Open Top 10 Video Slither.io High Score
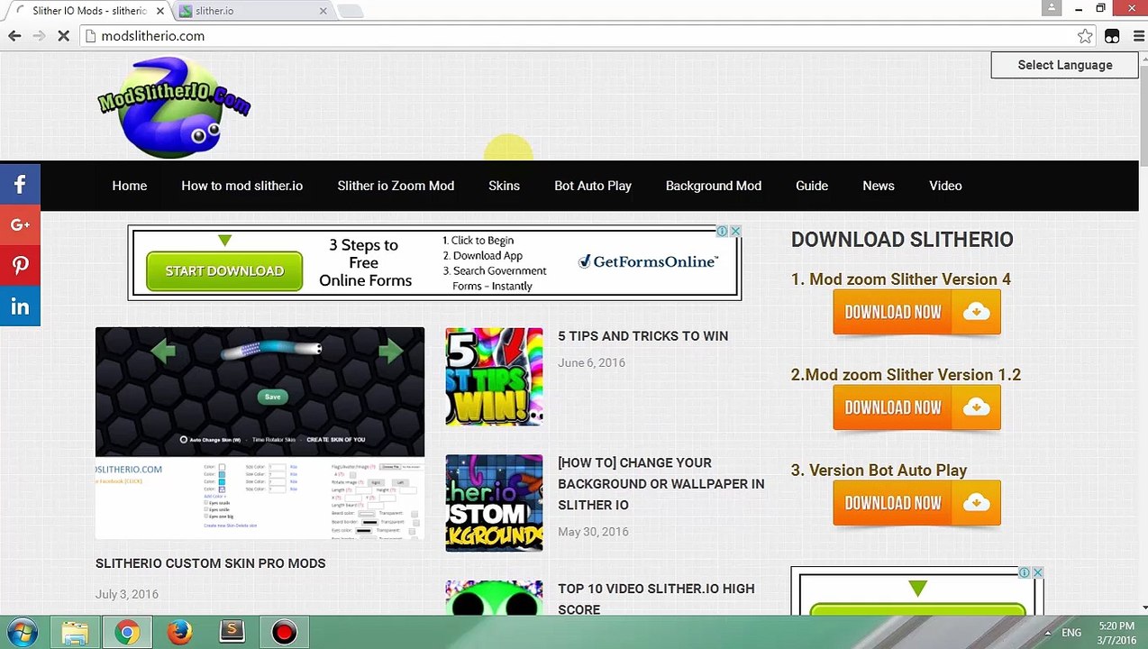 (656, 599)
